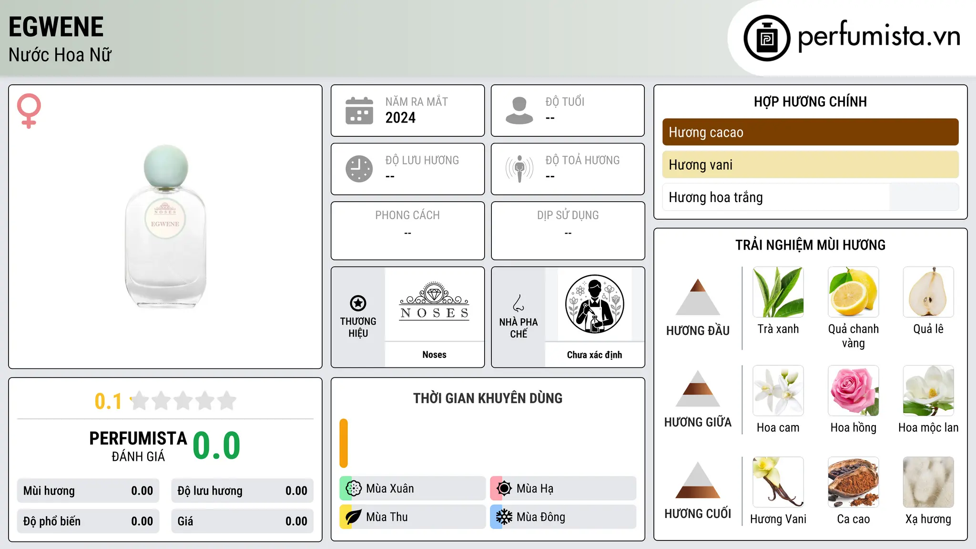Open the Hoa hồng note image
This screenshot has width=976, height=549.
[854, 391]
